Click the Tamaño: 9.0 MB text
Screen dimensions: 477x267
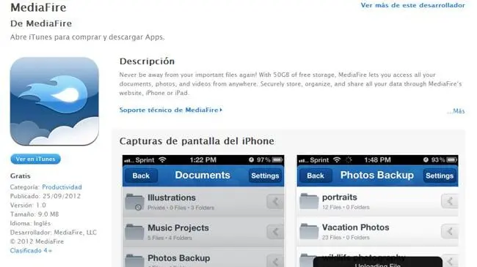click(x=34, y=214)
